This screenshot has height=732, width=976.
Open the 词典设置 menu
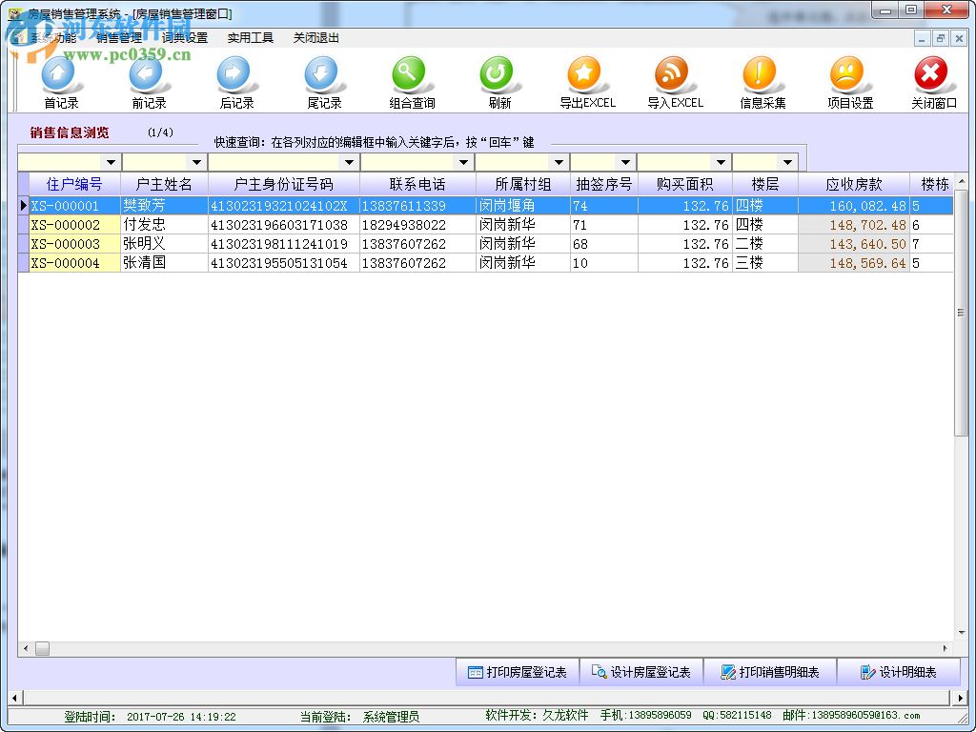(184, 38)
